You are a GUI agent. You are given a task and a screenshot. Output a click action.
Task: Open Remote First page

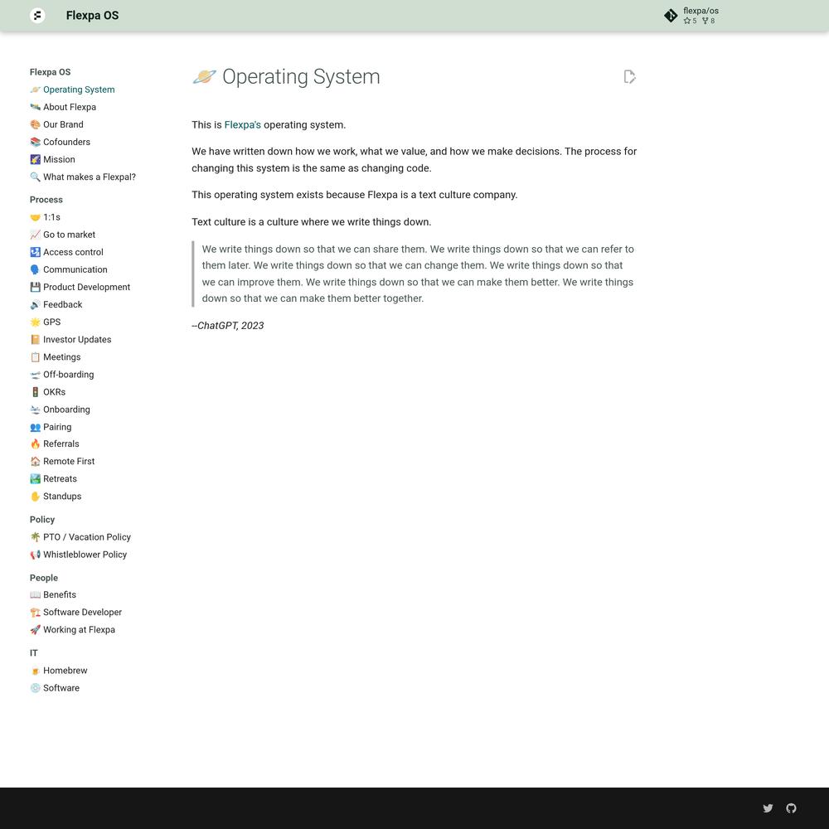[x=62, y=460]
